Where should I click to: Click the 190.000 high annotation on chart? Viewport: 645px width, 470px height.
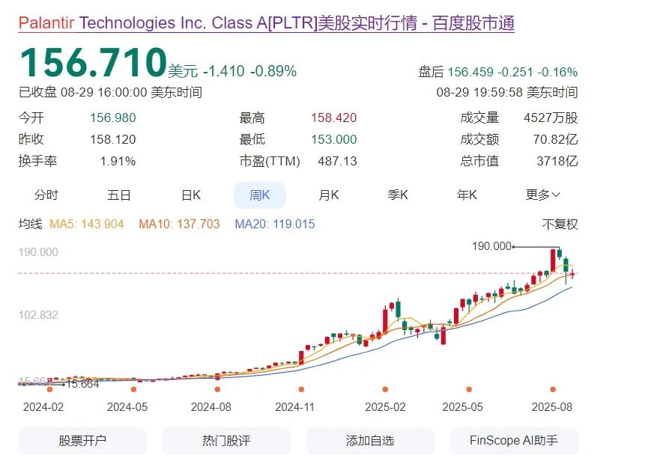tap(491, 246)
